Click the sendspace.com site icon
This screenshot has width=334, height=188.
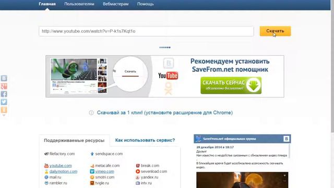(x=92, y=154)
